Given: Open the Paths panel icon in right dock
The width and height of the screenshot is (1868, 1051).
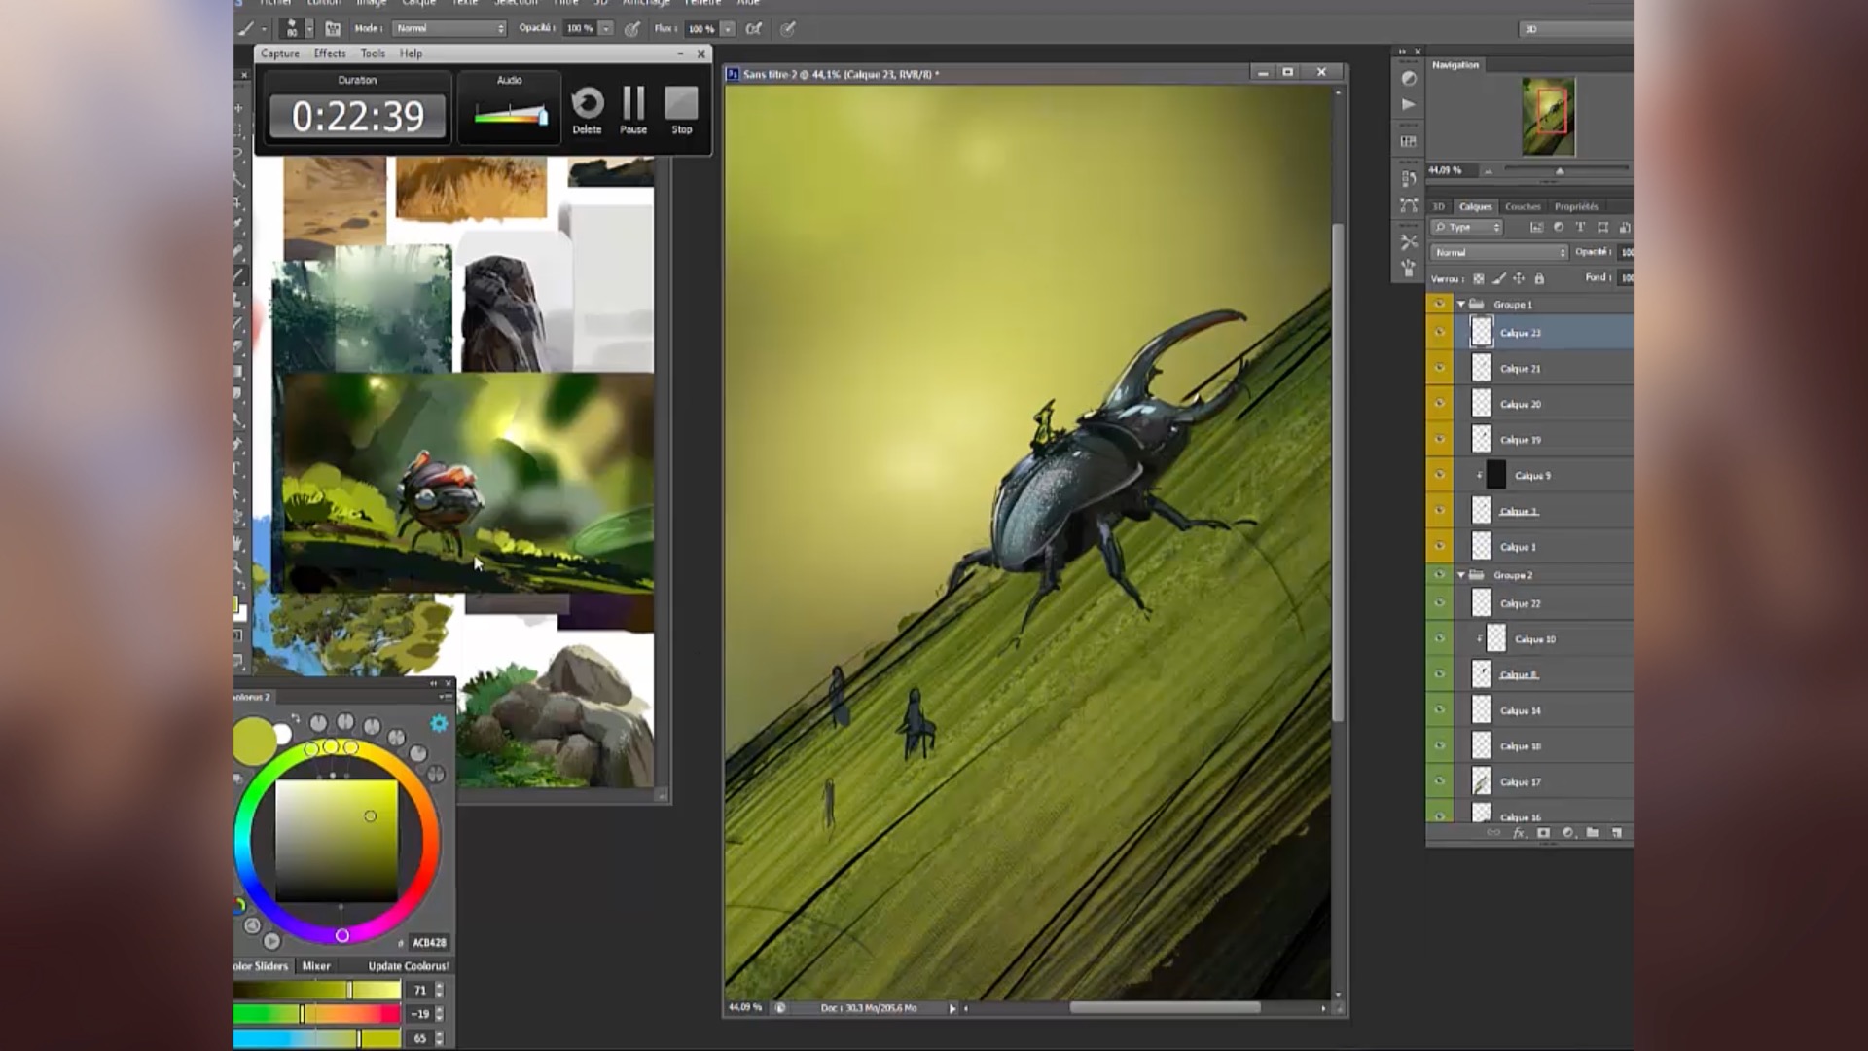Looking at the screenshot, I should 1408,205.
